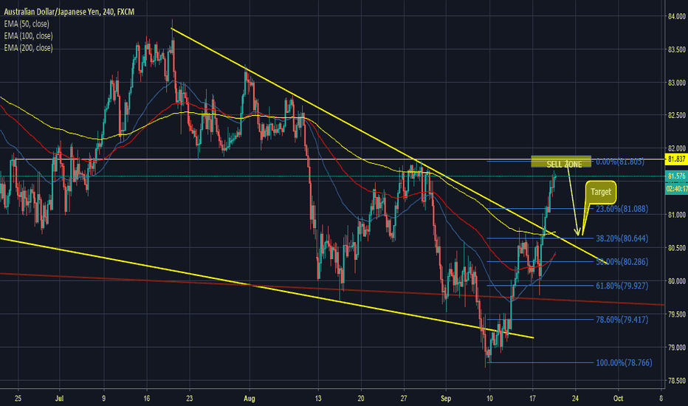The height and width of the screenshot is (406, 688).
Task: Click the 24 date on time axis
Action: click(x=575, y=399)
